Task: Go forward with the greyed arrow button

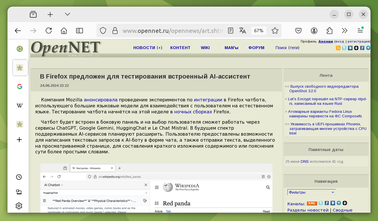Action: [33, 31]
